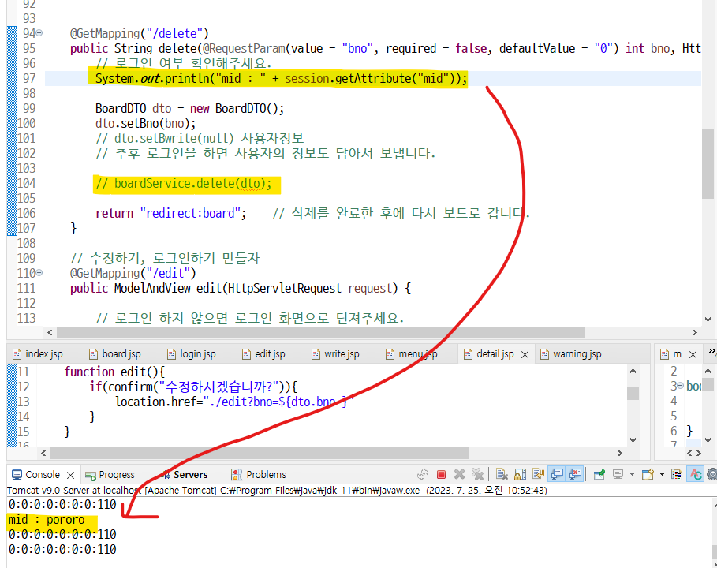Viewport: 717px width, 568px height.
Task: Click Remove All Terminated Launches double-X icon
Action: (x=477, y=475)
